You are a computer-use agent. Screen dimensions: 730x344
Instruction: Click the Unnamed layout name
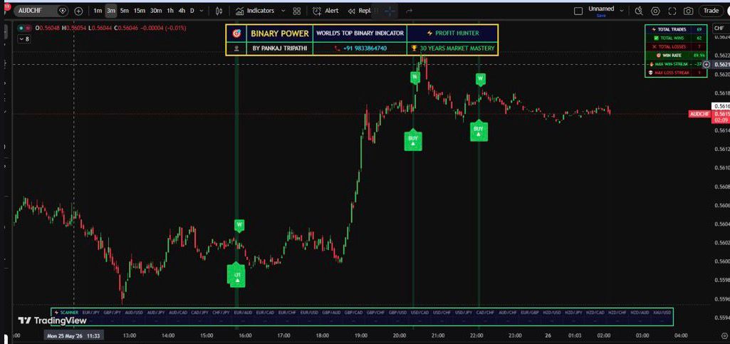pyautogui.click(x=601, y=9)
